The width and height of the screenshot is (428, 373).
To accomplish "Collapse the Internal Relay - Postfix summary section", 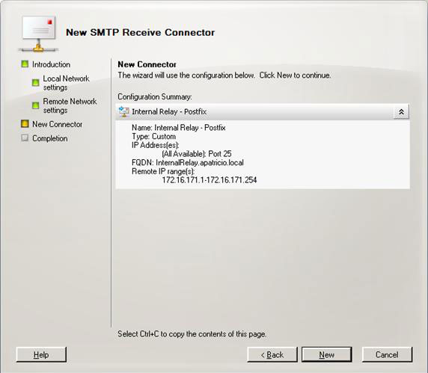I will coord(401,112).
